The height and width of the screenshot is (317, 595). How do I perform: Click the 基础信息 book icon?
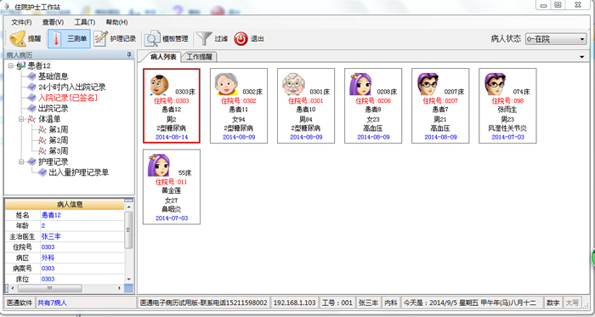pyautogui.click(x=32, y=76)
